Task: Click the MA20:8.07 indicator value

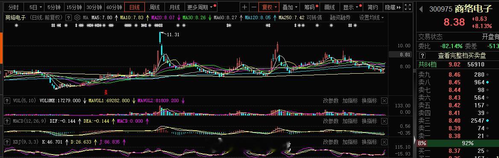Action: 163,17
